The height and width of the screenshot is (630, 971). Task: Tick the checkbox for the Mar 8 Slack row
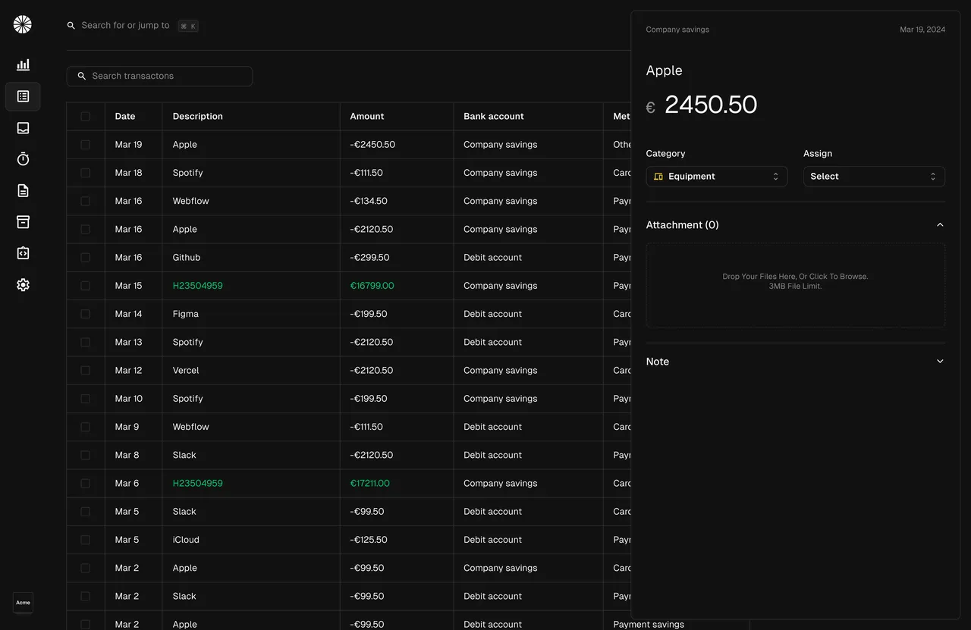pos(85,455)
